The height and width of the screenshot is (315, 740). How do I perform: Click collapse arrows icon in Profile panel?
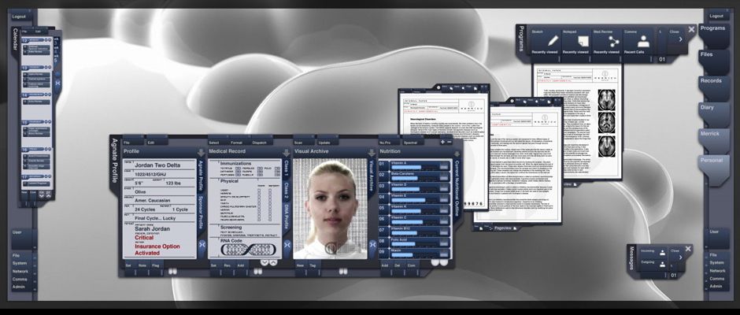point(202,244)
